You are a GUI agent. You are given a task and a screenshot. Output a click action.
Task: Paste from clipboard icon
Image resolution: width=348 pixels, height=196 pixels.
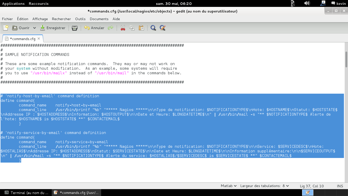coord(141,28)
